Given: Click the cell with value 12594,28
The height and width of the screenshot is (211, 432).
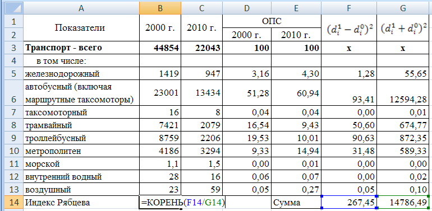Looking at the screenshot, I should pyautogui.click(x=403, y=93).
